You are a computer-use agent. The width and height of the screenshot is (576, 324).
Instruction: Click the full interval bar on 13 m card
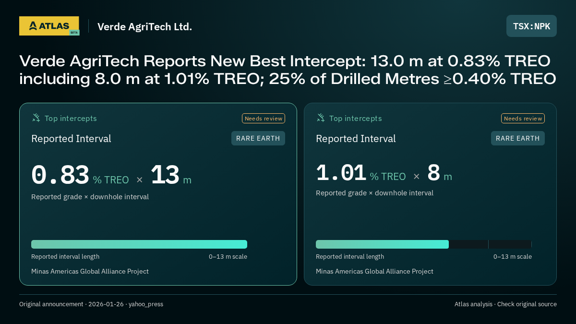[x=139, y=244]
